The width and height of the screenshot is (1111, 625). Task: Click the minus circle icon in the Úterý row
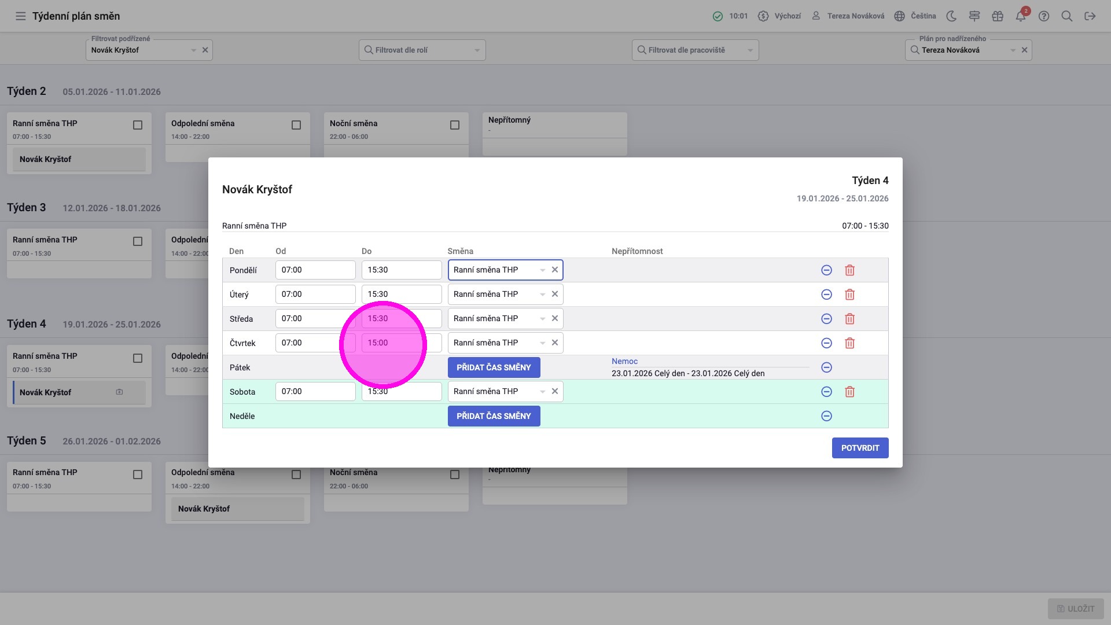(826, 295)
